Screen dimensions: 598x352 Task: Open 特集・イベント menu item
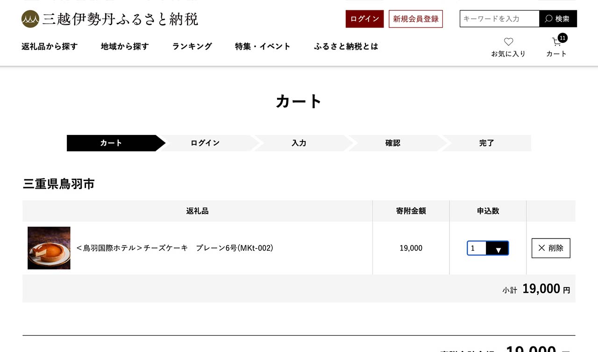tap(263, 46)
